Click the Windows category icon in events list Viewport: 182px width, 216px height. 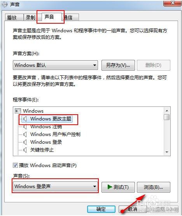[x=18, y=111]
